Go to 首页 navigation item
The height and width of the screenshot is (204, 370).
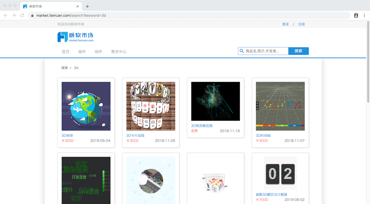66,52
